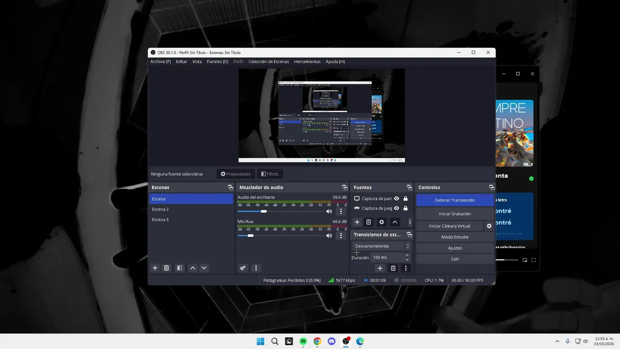Open the audio mixer bottom menu dots

256,268
